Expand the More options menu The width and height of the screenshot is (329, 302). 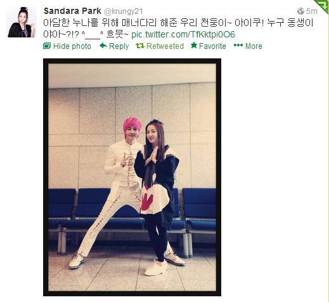[x=254, y=46]
